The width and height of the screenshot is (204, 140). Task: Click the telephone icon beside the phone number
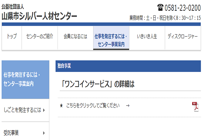coord(160,7)
